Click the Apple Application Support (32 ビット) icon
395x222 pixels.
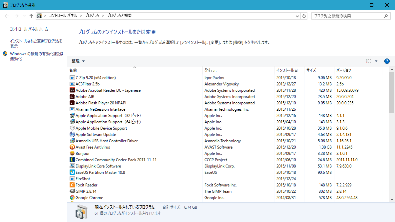pos(72,115)
